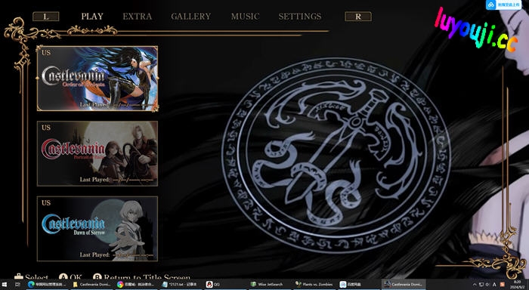Click the active Castlevania Dominus taskbar button
The height and width of the screenshot is (290, 529).
click(x=404, y=285)
